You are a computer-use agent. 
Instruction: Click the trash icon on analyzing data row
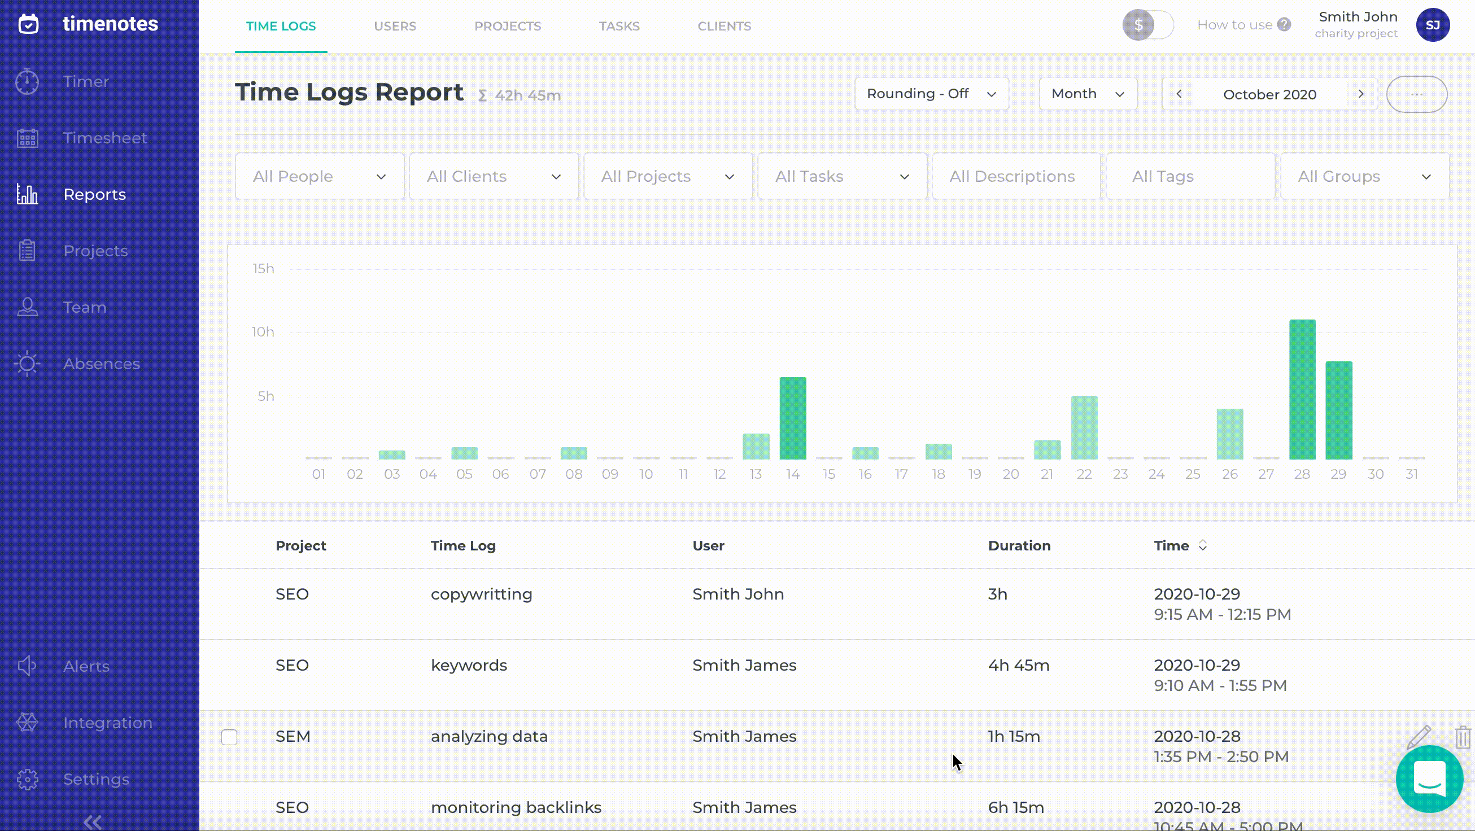click(1463, 737)
